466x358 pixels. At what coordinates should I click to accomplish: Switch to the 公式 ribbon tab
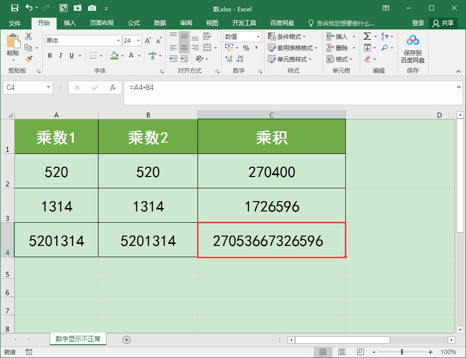click(134, 23)
